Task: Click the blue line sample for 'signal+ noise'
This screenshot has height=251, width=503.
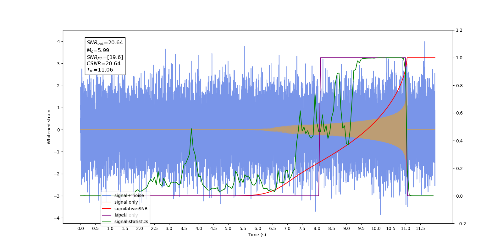Action: tap(107, 195)
